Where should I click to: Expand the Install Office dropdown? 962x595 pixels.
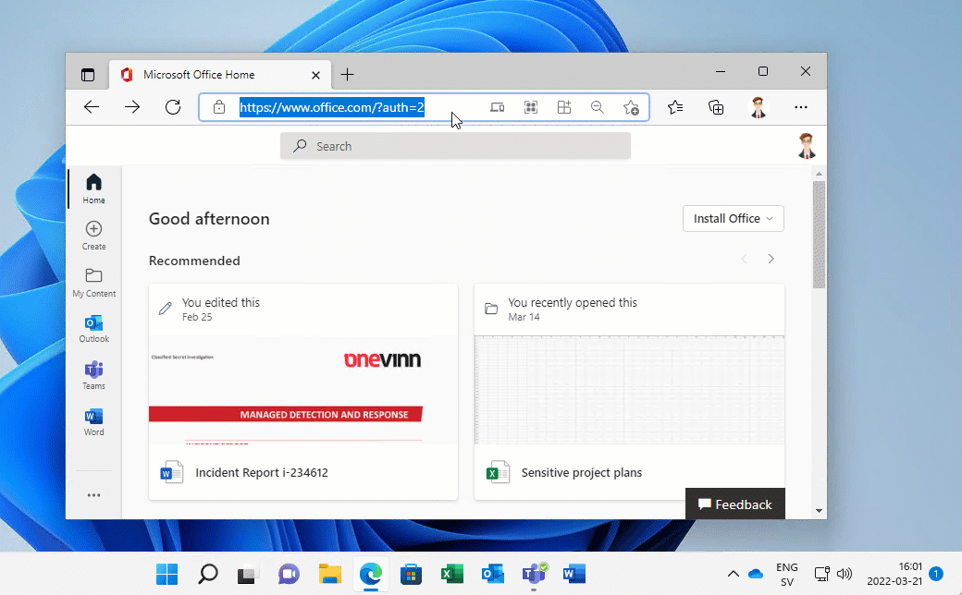[x=733, y=219]
